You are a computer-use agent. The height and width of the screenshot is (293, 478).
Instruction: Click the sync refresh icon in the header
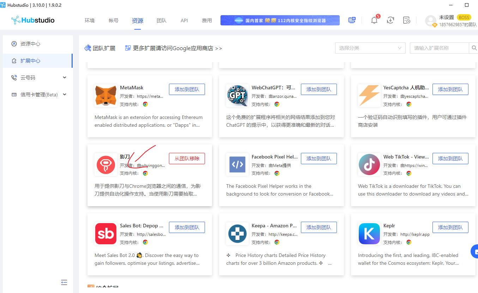[391, 20]
